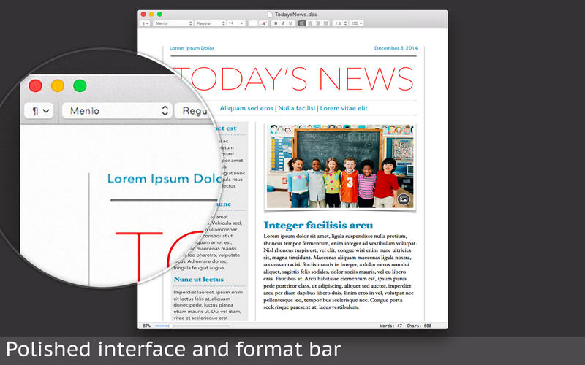The image size is (585, 365).
Task: Open the font size 14 combo box
Action: [x=235, y=23]
